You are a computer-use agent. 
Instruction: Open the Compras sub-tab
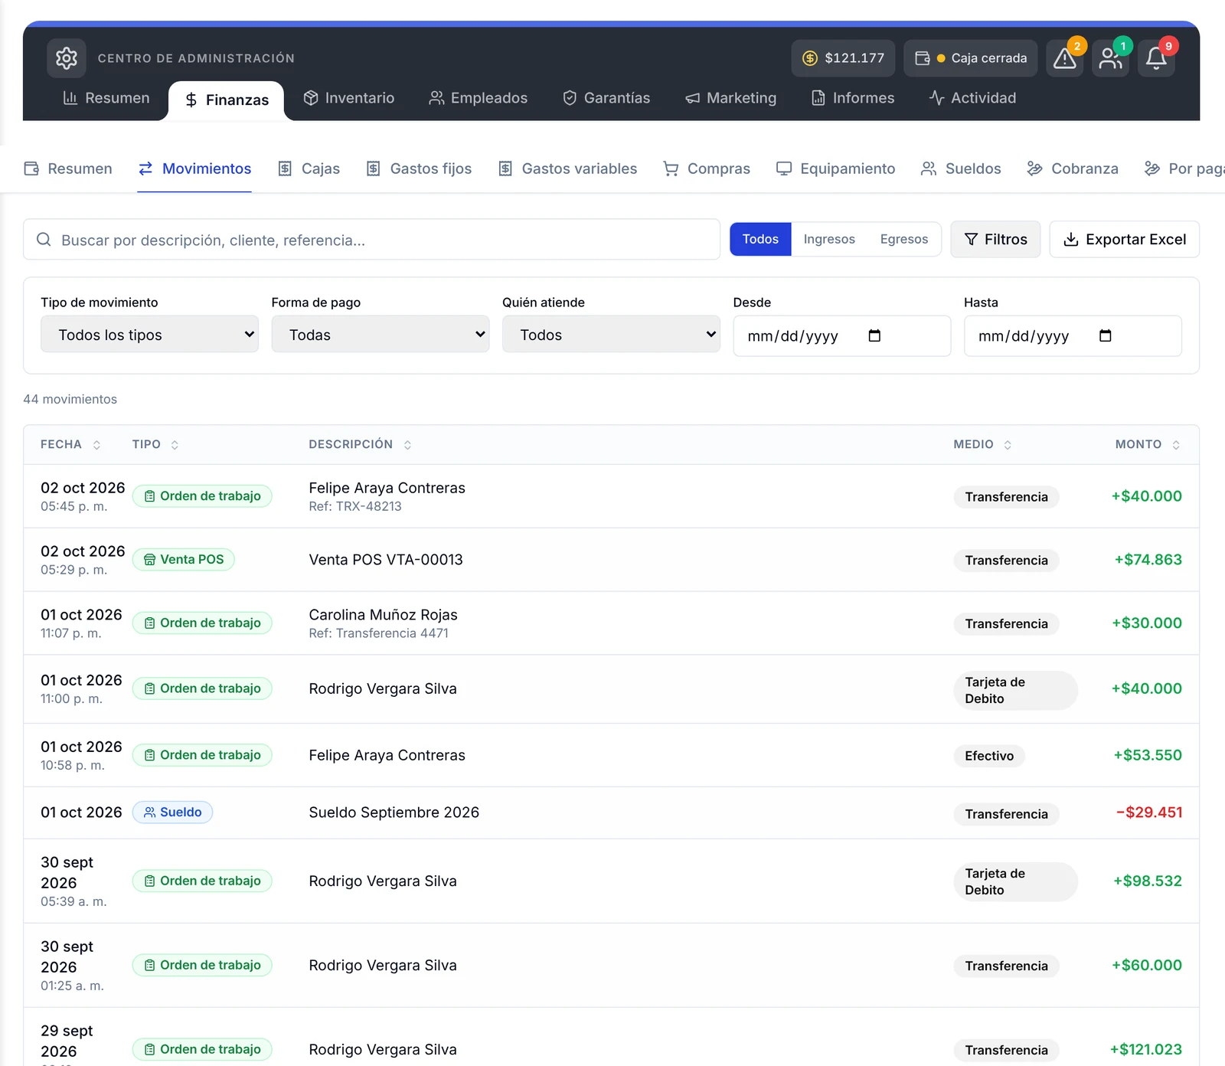[x=707, y=168]
